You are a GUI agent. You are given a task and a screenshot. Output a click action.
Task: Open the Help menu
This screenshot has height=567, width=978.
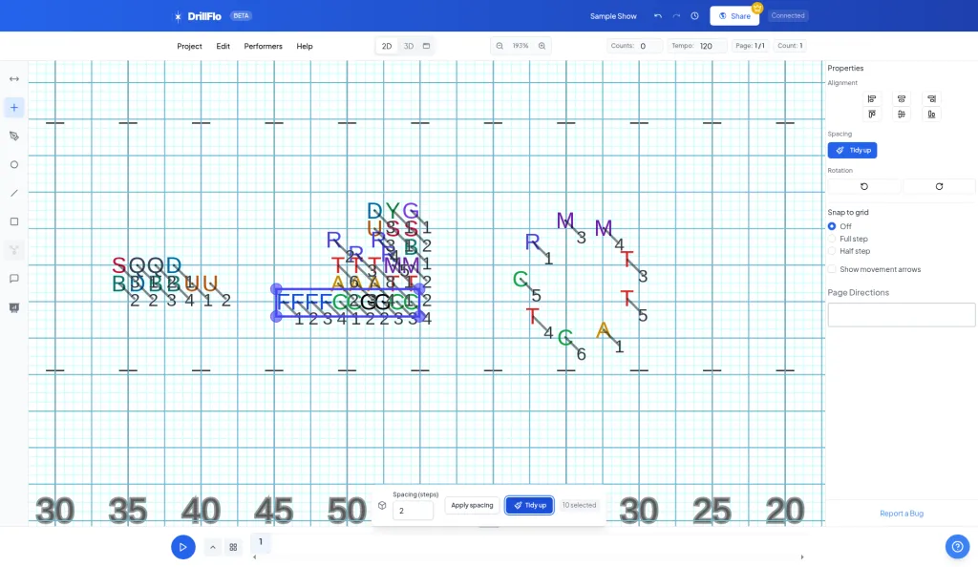305,46
